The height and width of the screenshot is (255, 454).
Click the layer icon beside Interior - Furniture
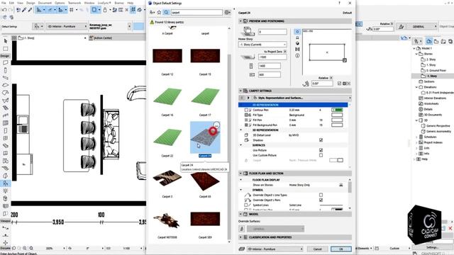[242, 249]
